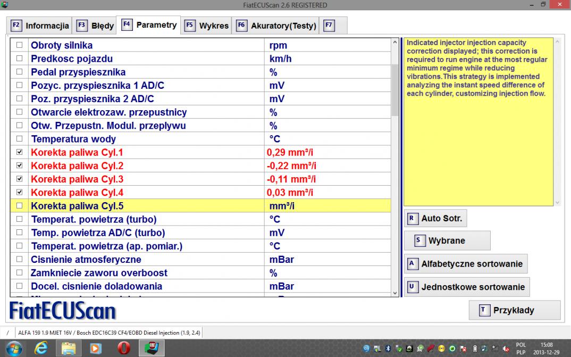
Task: Open the Bluetooth tray icon
Action: click(388, 348)
